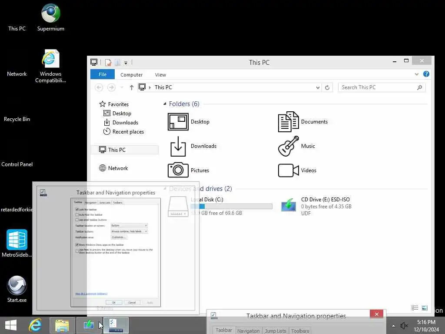Launch Internet Explorer from taskbar
The width and height of the screenshot is (445, 334).
click(35, 325)
